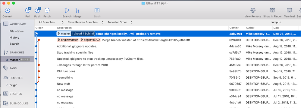
Task: Click the '1 ahead 4 behind' badge
Action: 83,34
